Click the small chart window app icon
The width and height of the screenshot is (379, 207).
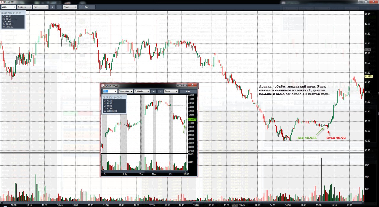103,85
